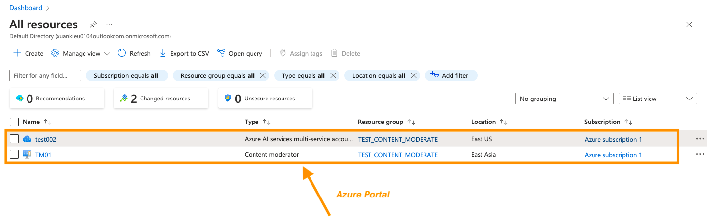Image resolution: width=707 pixels, height=222 pixels.
Task: Open the TM01 resource
Action: [43, 155]
